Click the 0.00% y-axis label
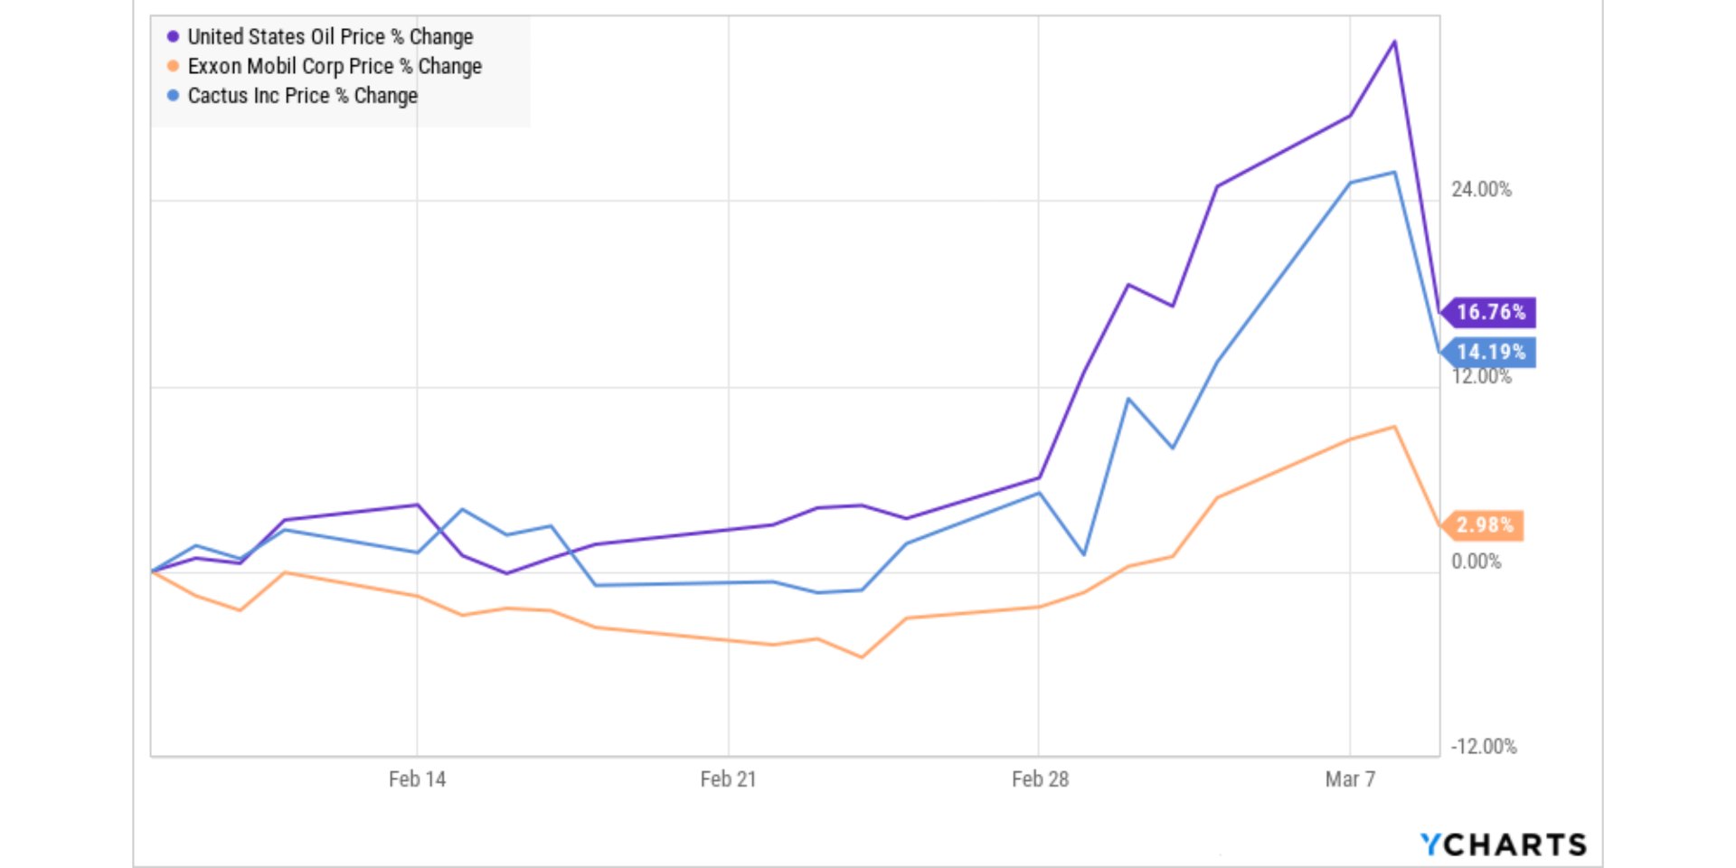 (x=1476, y=561)
